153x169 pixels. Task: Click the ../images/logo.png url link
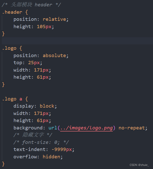tap(86, 128)
